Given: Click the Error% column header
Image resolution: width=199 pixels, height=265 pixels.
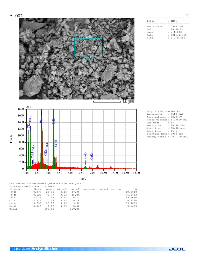Looking at the screenshot, I should pyautogui.click(x=62, y=189).
